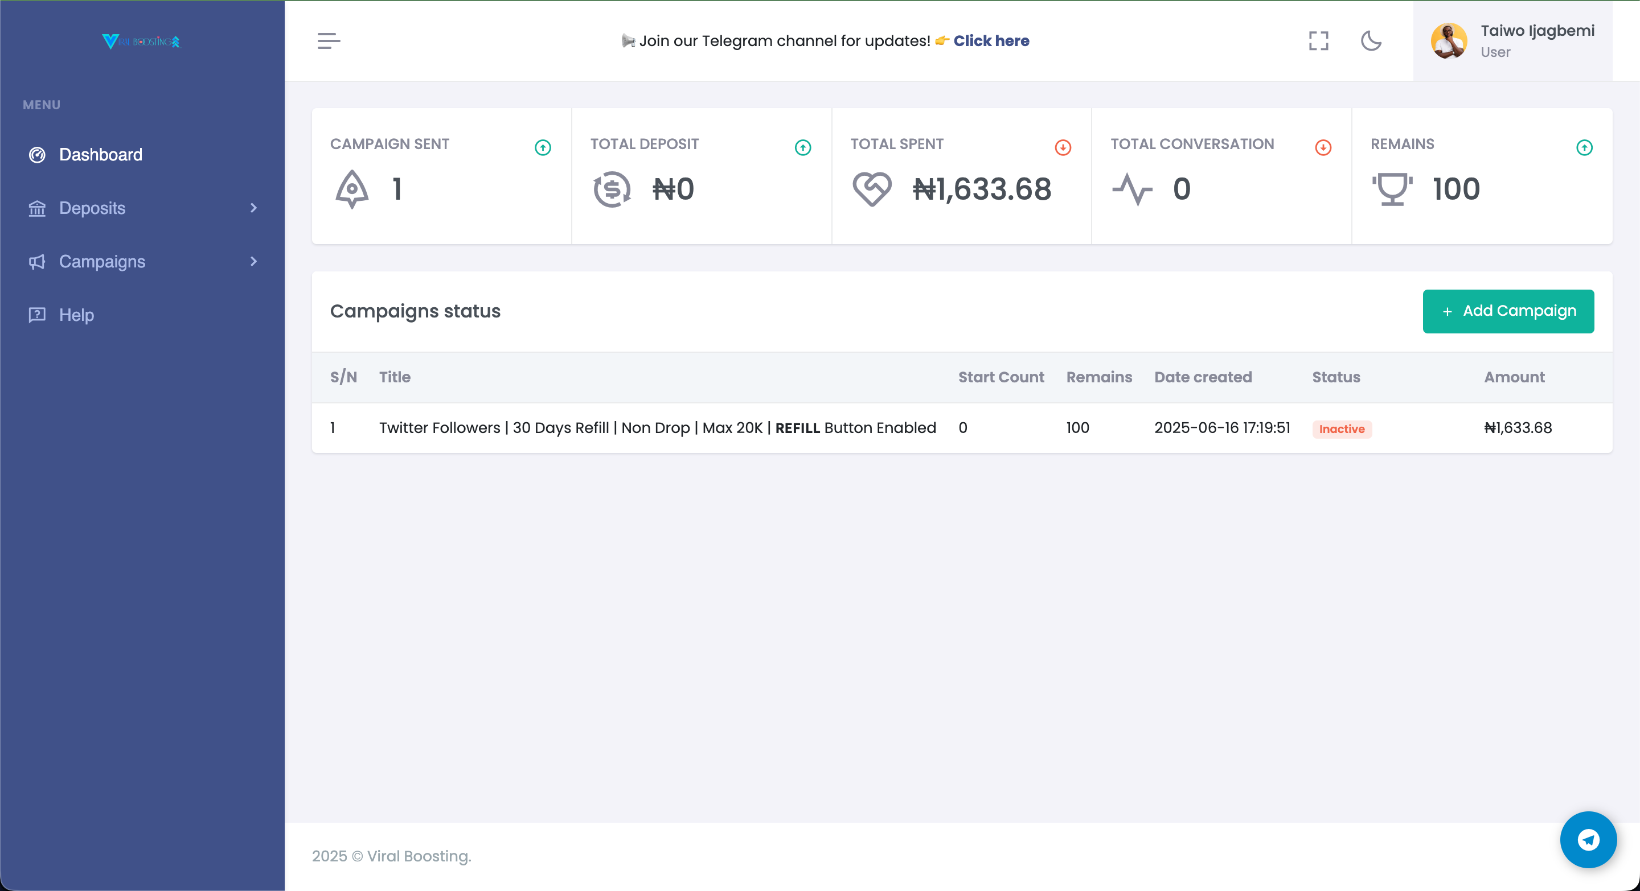Open Help in sidebar menu
Screen dimensions: 1640x891
(76, 315)
